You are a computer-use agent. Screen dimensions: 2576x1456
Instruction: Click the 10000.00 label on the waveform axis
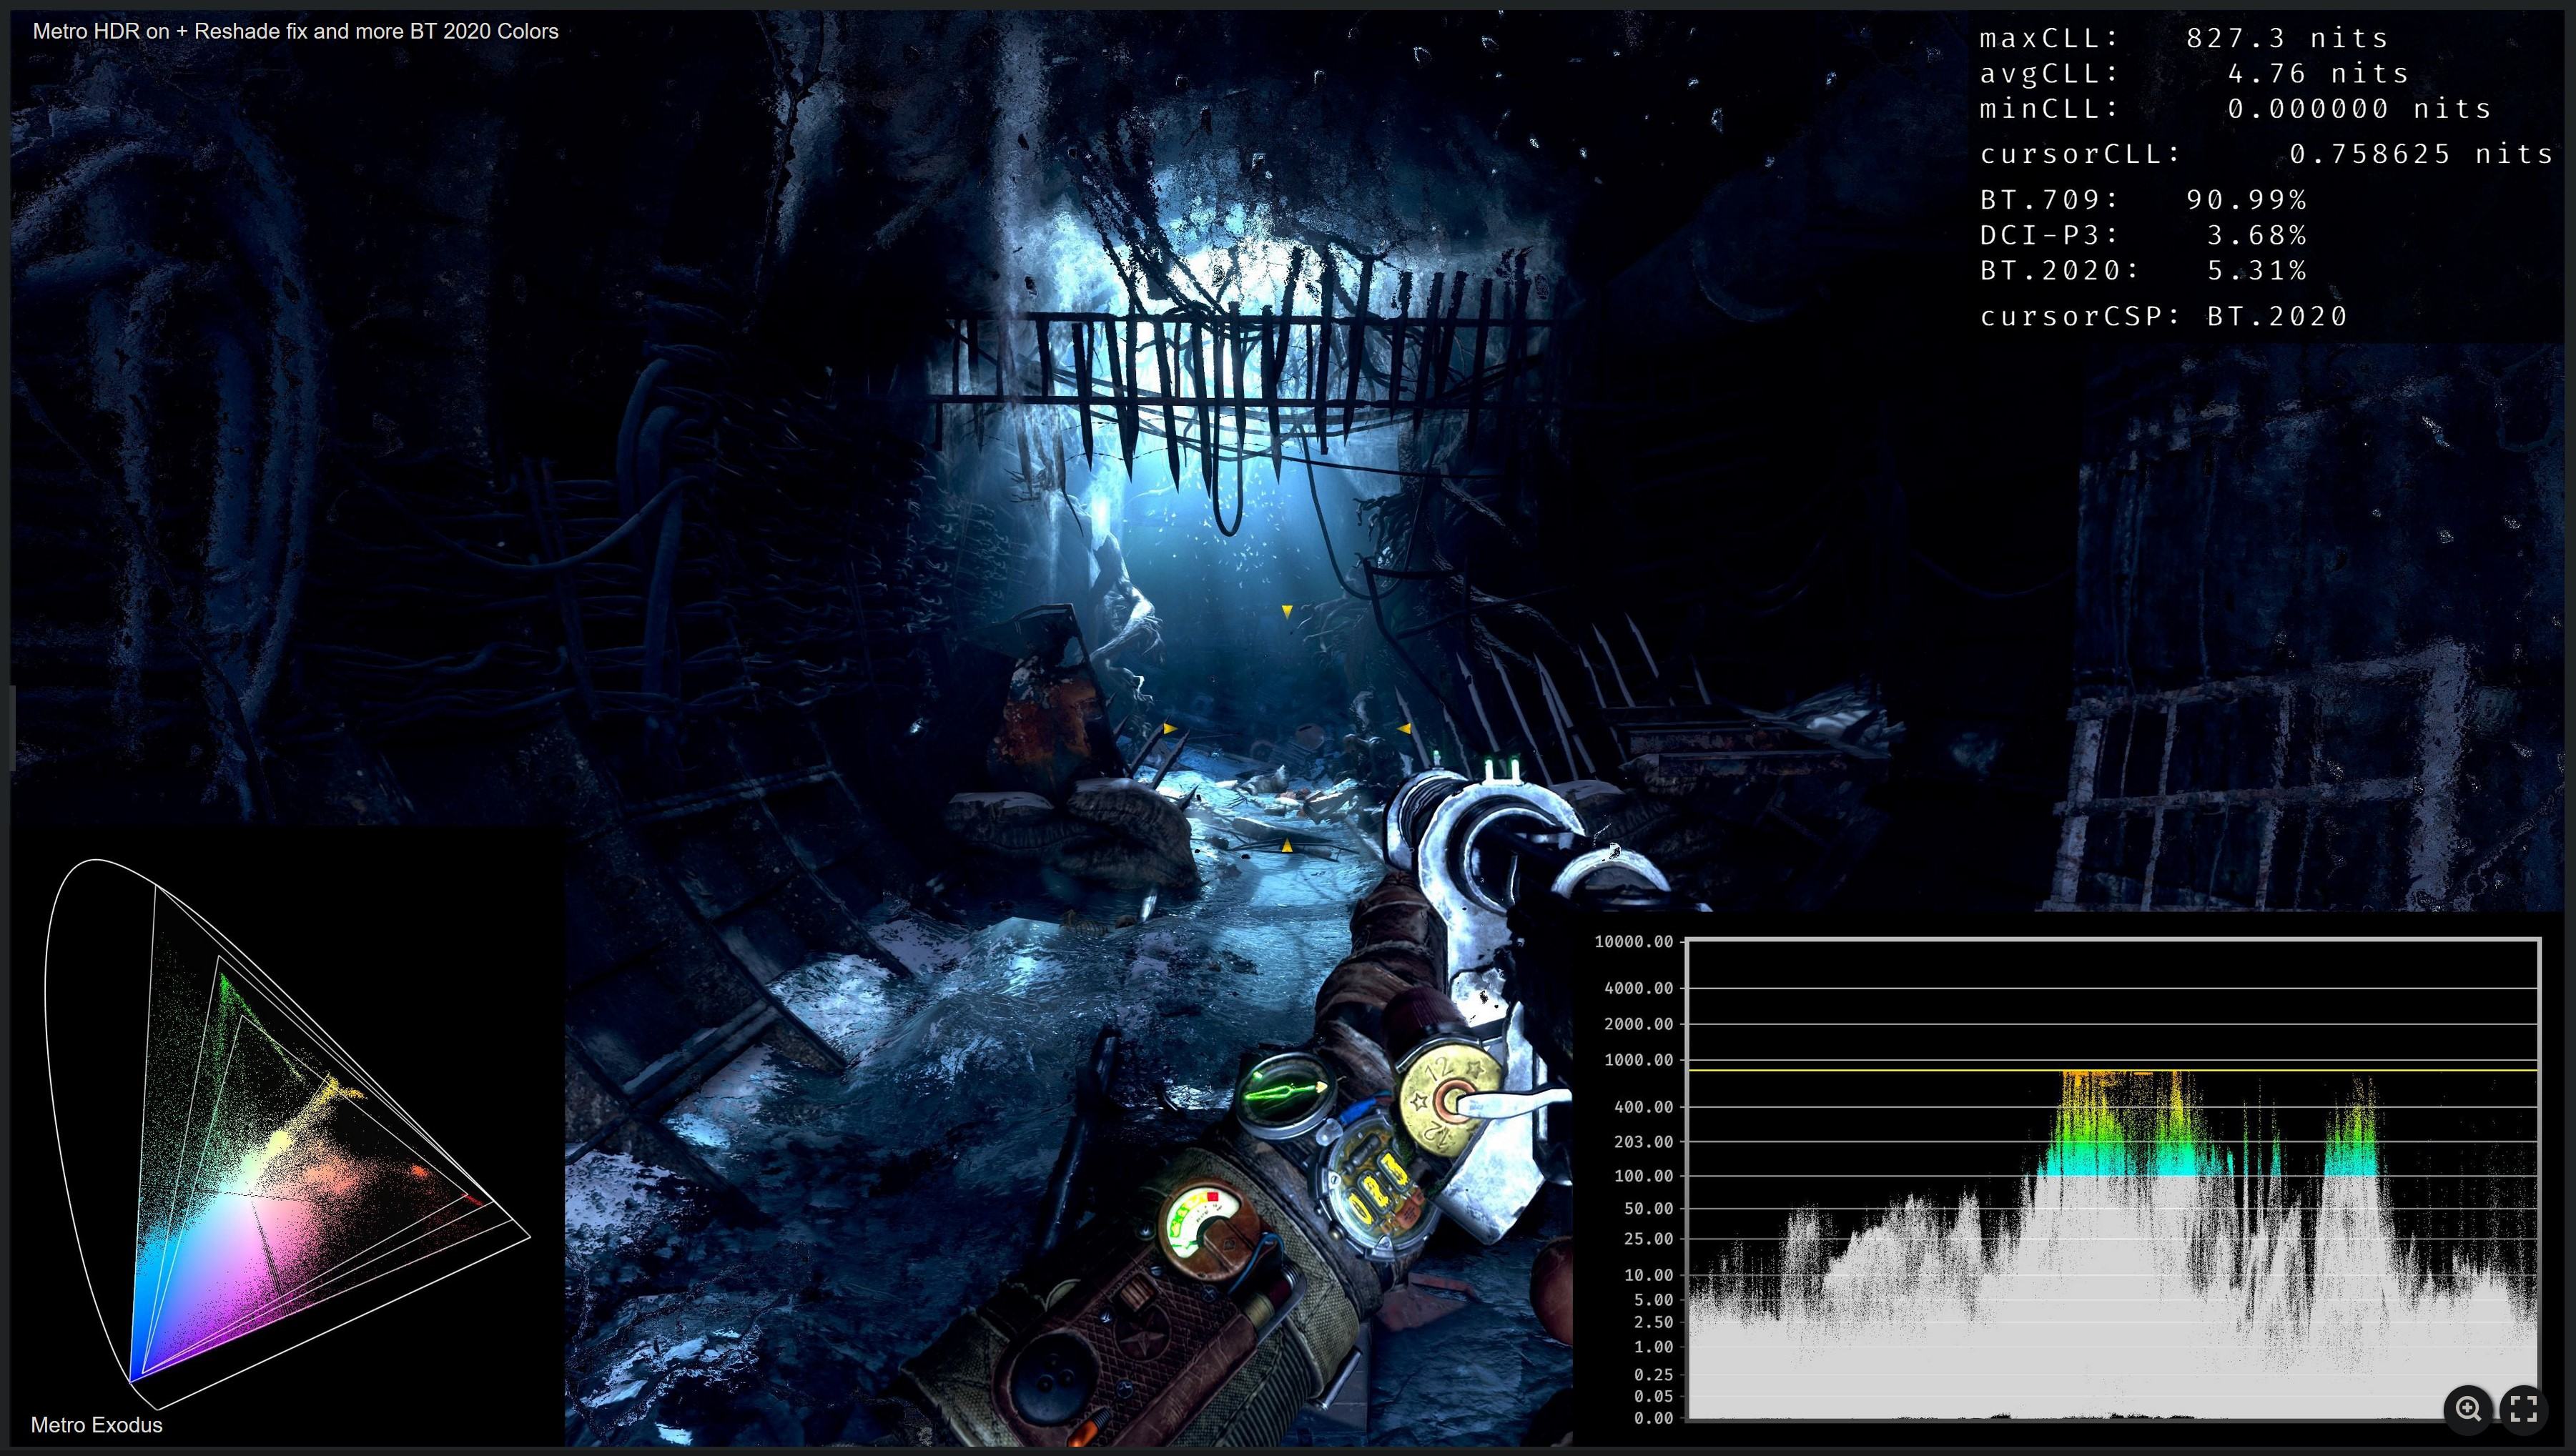click(1633, 941)
